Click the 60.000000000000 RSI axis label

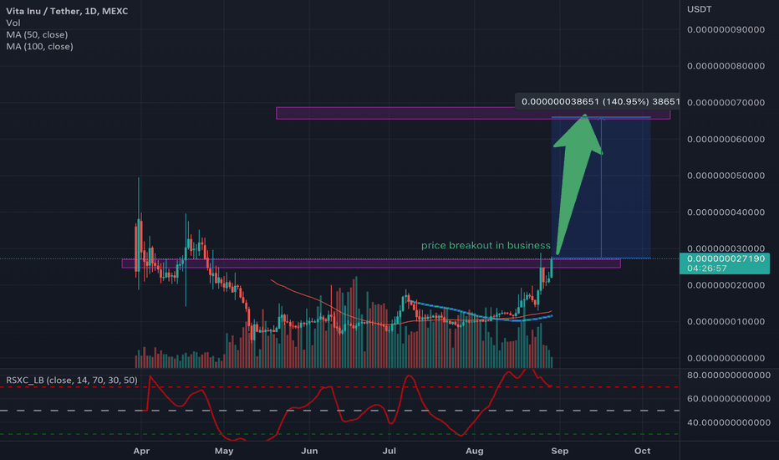click(729, 399)
